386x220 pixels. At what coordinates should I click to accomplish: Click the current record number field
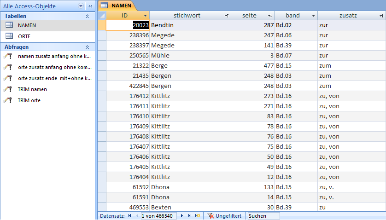coord(158,215)
